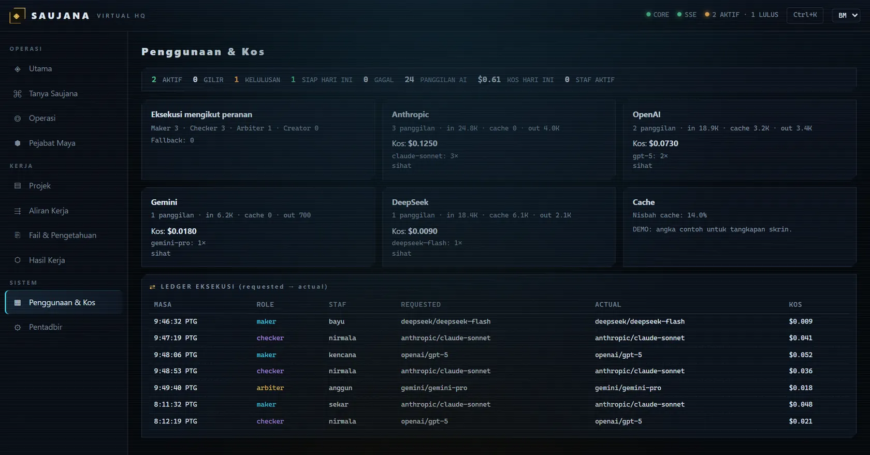Click the Penggunaan & Kos page heading
Image resolution: width=870 pixels, height=455 pixels.
coord(203,52)
